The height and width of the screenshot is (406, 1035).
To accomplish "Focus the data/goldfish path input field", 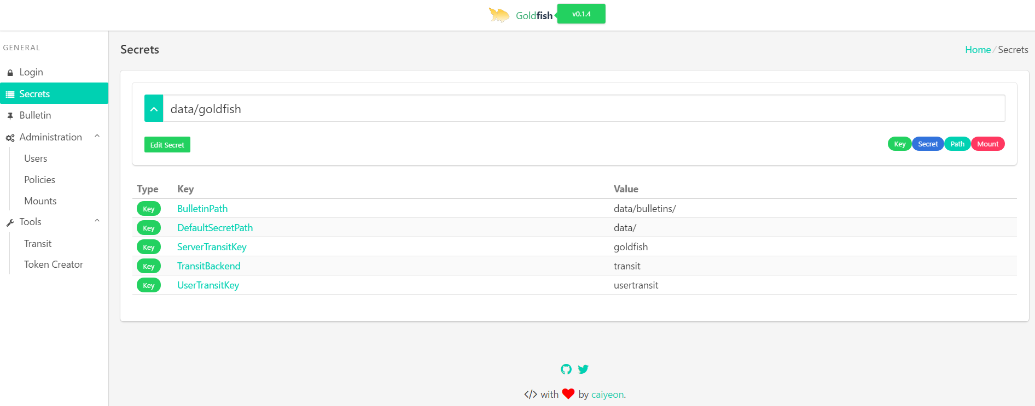I will (584, 108).
